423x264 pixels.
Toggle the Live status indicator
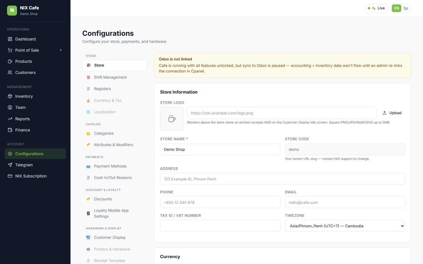(x=376, y=8)
